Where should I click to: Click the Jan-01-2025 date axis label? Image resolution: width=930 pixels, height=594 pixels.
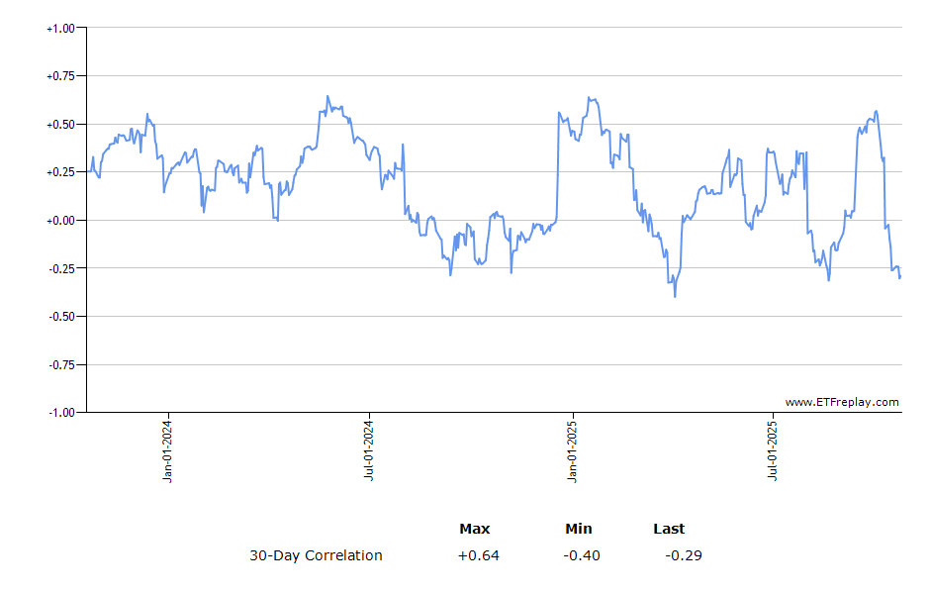coord(572,454)
